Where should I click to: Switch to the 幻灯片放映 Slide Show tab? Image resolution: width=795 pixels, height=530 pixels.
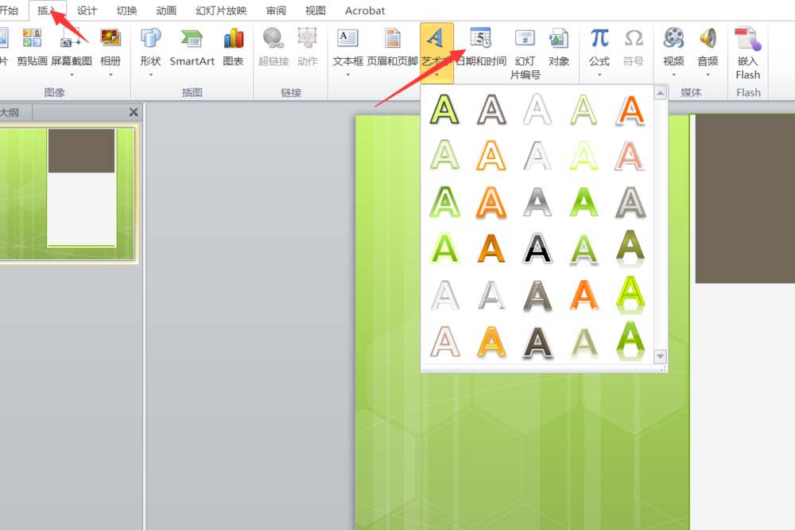click(221, 10)
